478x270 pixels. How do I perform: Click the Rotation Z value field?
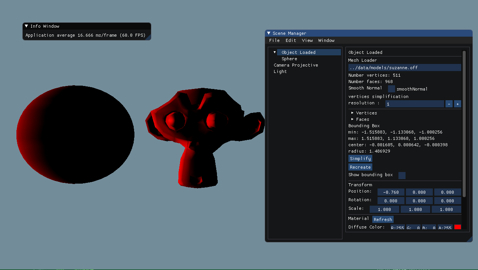(448, 200)
